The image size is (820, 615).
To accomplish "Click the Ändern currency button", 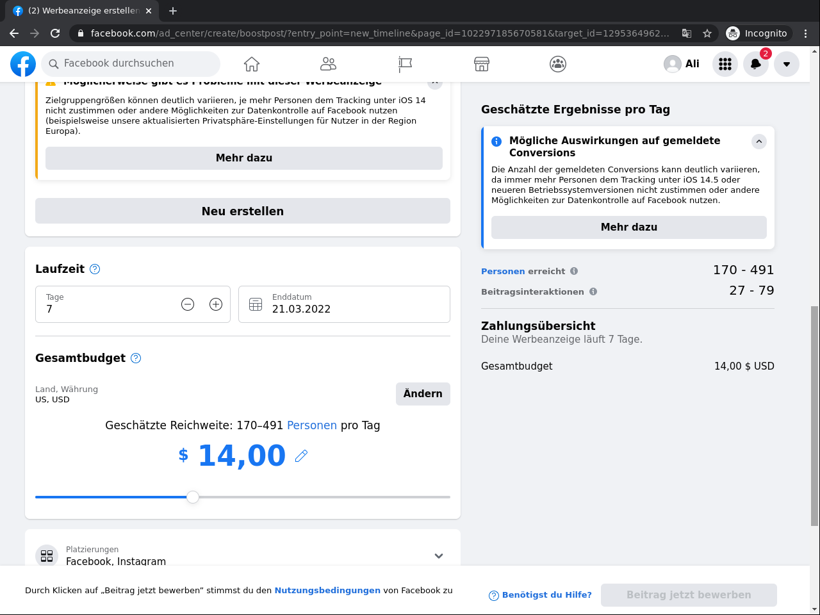I will pyautogui.click(x=423, y=394).
